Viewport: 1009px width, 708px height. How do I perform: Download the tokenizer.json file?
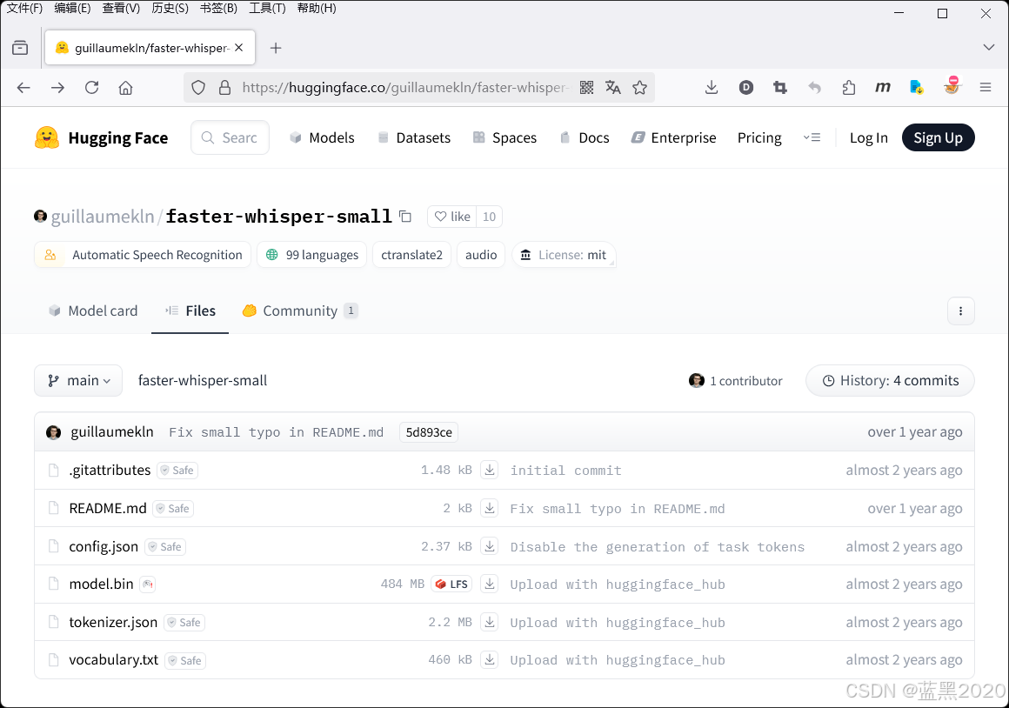pos(490,623)
